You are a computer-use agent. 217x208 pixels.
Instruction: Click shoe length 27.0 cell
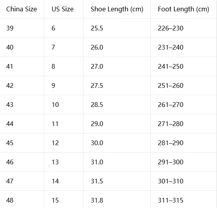(x=97, y=67)
